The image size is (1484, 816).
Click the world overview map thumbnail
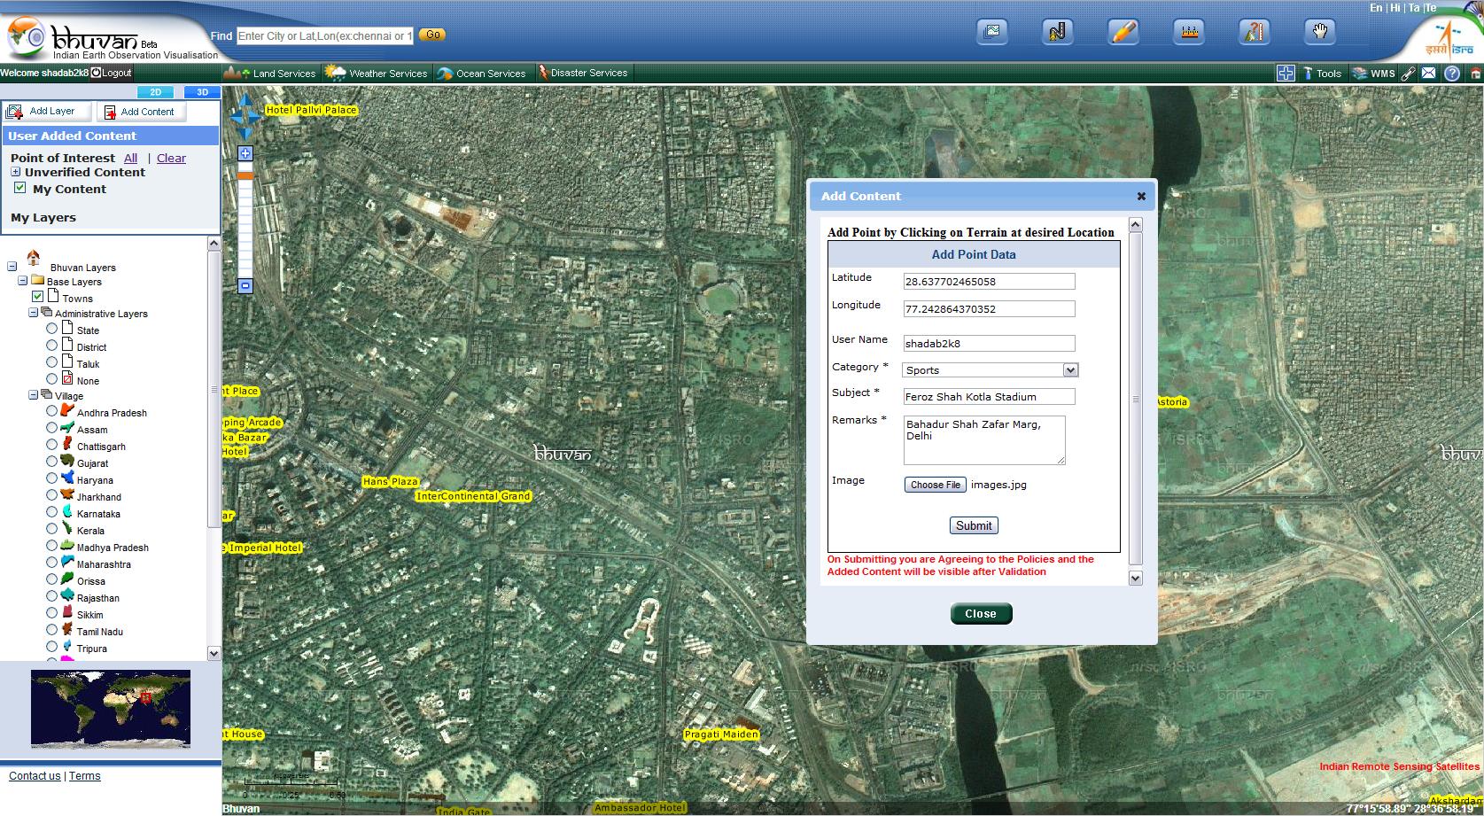click(x=111, y=709)
